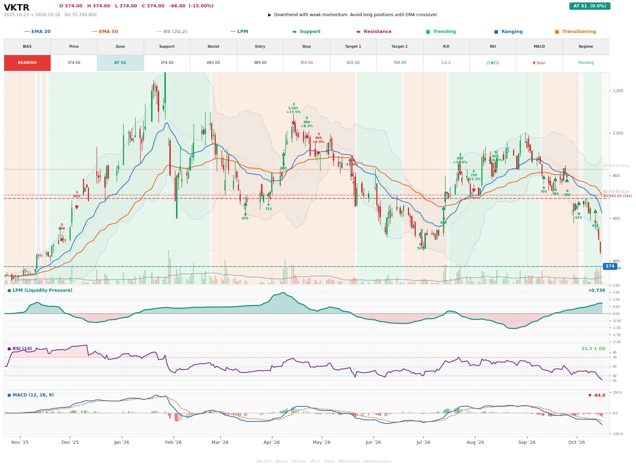This screenshot has height=467, width=636.
Task: Click the LPM reading +0.736
Action: [597, 290]
